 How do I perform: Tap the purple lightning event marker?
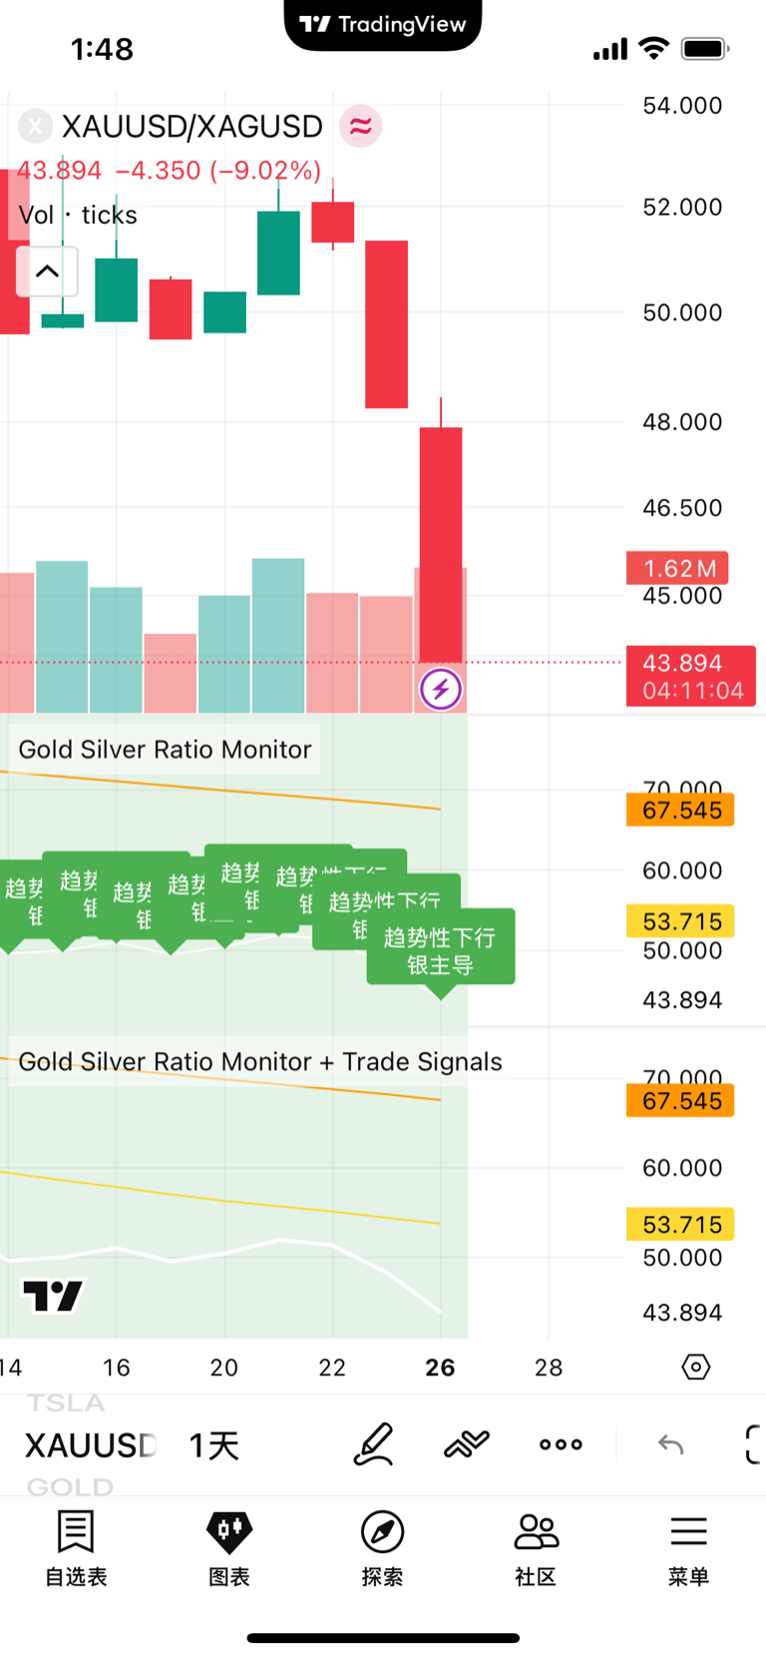(441, 689)
